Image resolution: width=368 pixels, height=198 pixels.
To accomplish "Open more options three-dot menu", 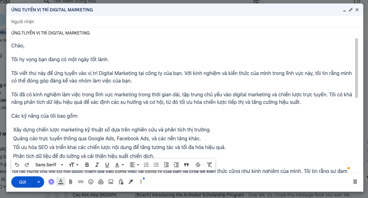I will coord(141,182).
